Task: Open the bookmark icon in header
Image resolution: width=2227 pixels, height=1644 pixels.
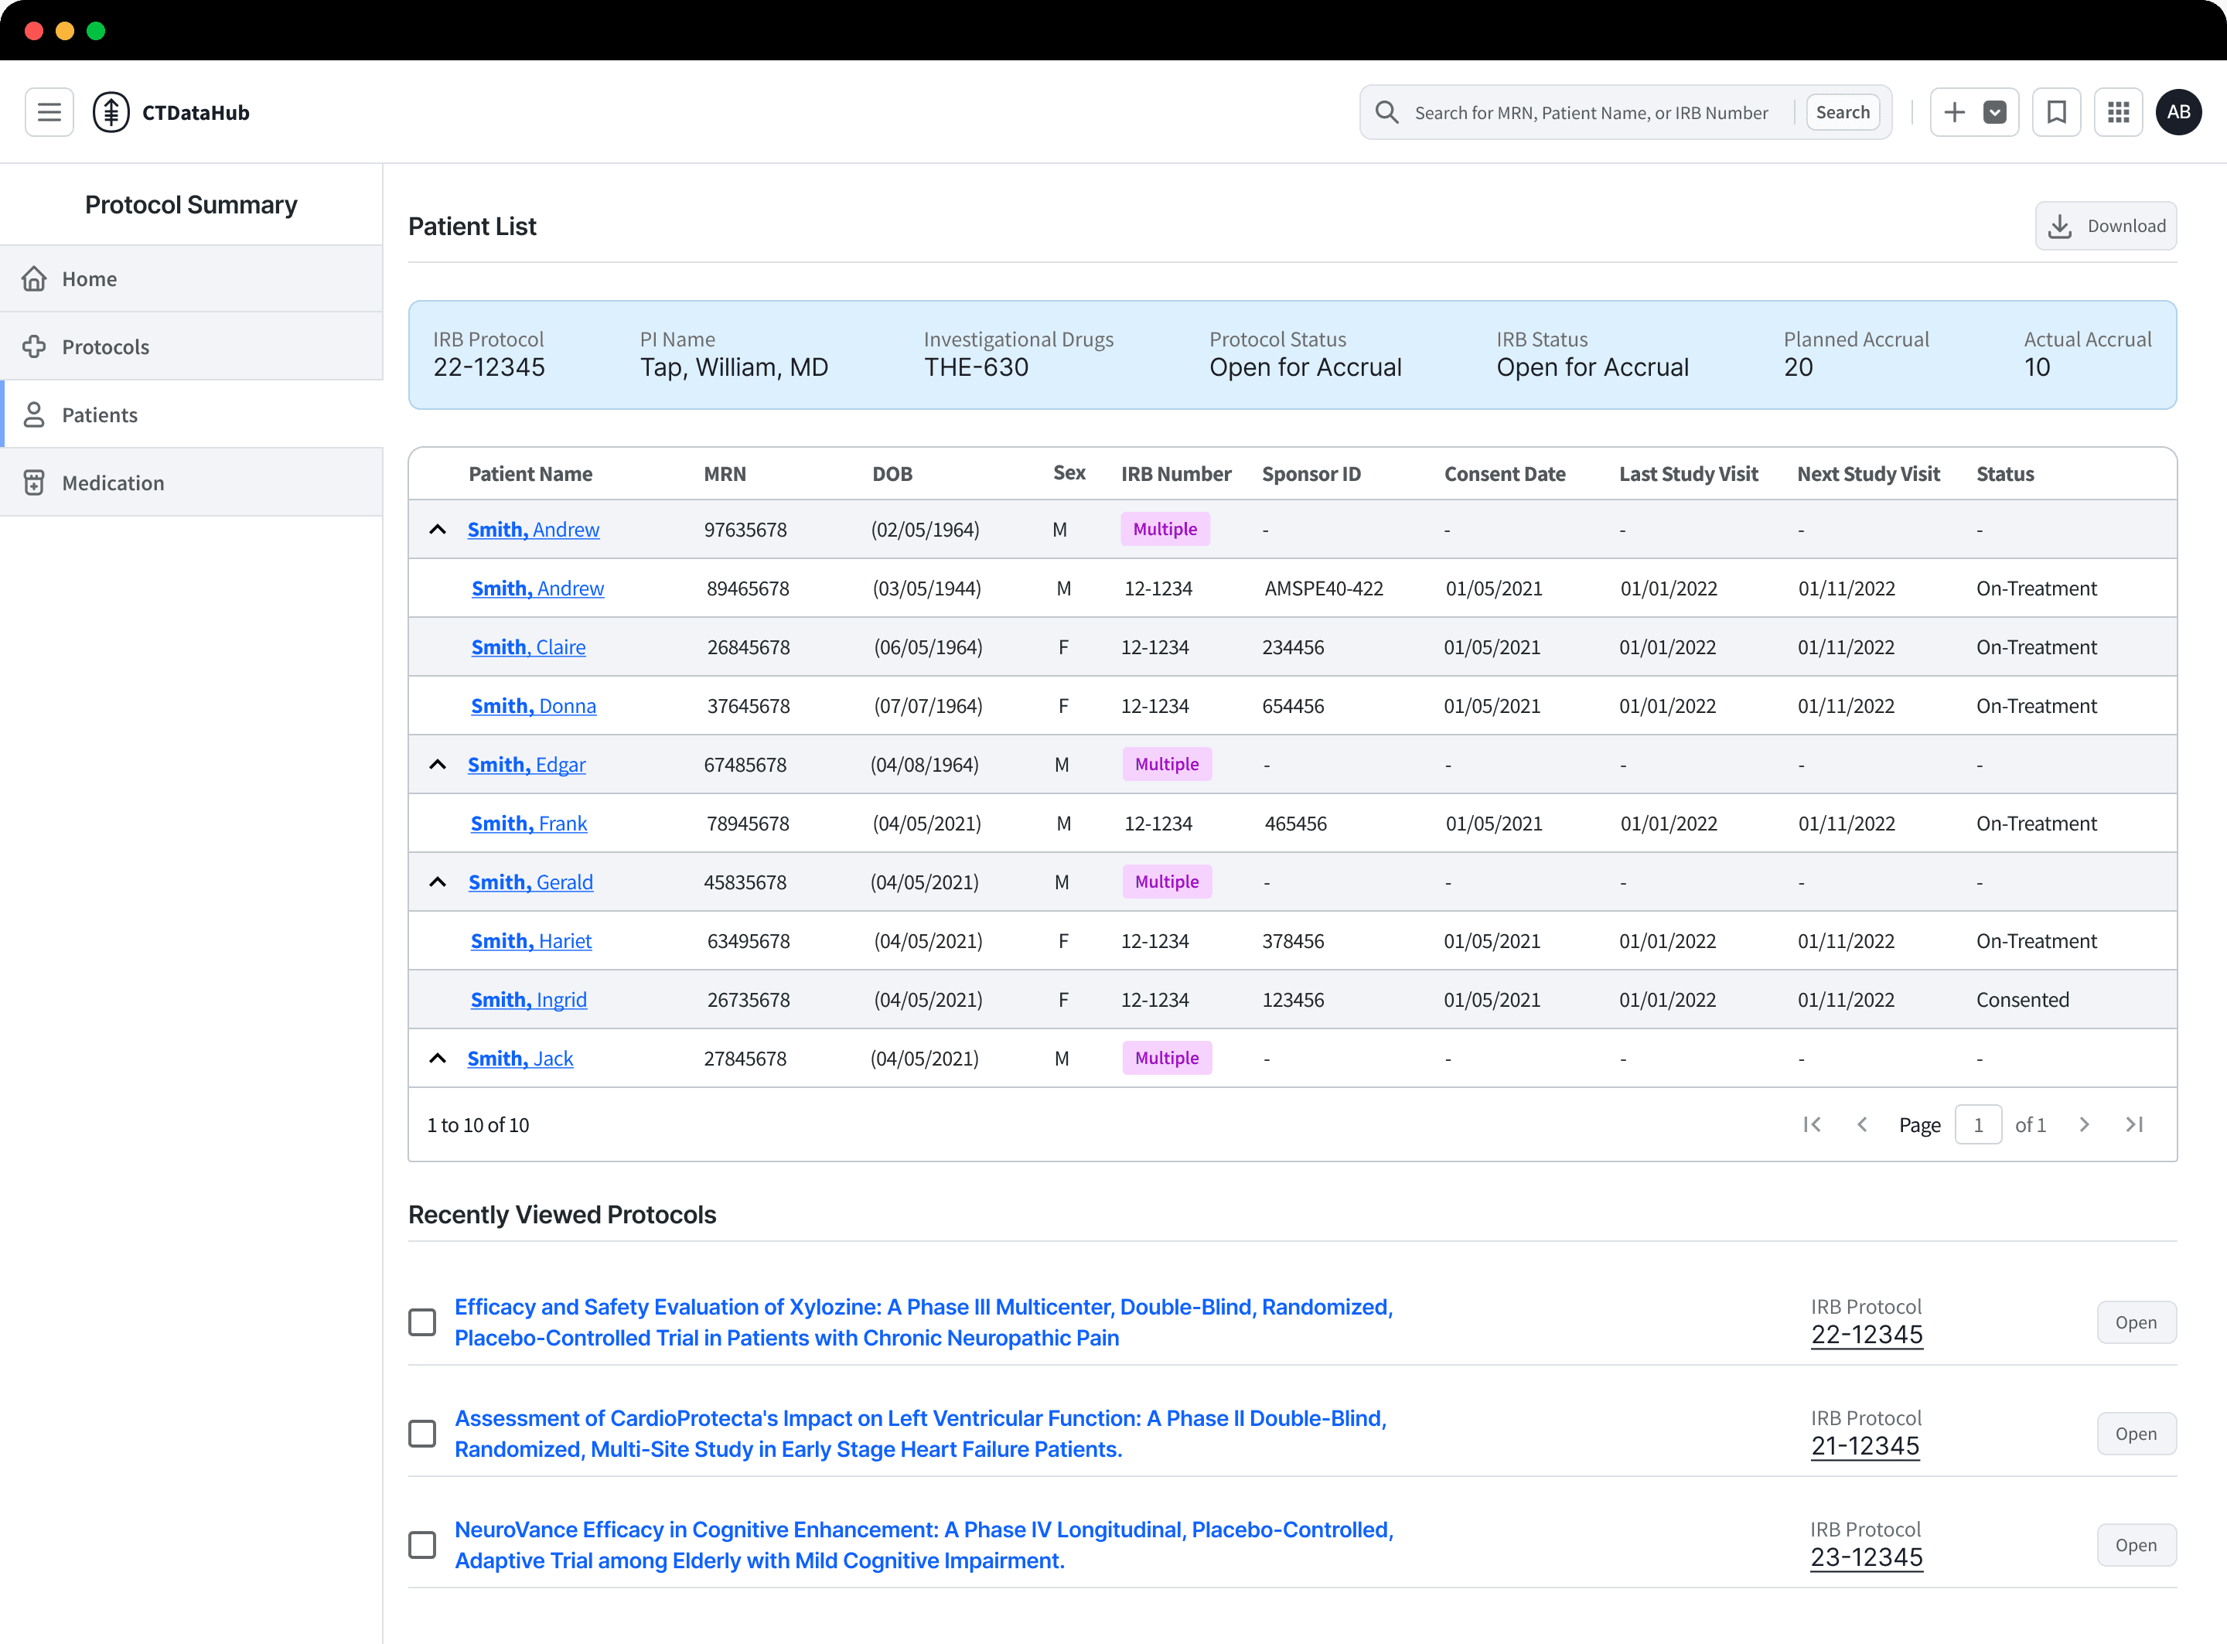Action: 2056,112
